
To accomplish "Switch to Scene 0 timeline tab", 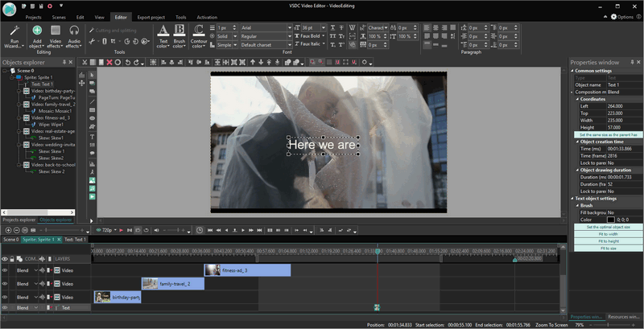I will click(10, 239).
